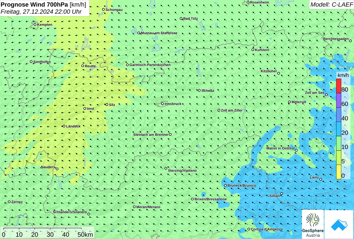Click the 'Modell: C-LAEF' label
The height and width of the screenshot is (239, 354).
331,4
